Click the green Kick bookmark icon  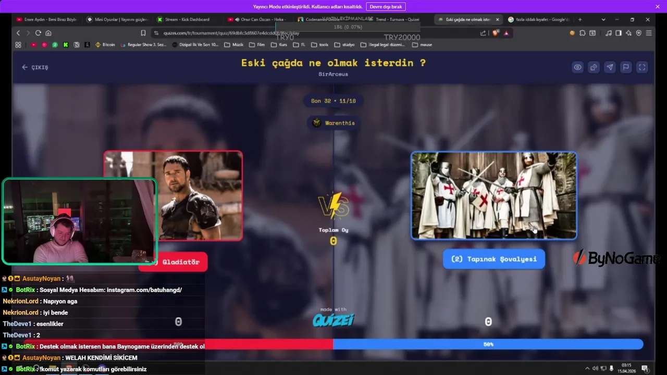coord(66,45)
